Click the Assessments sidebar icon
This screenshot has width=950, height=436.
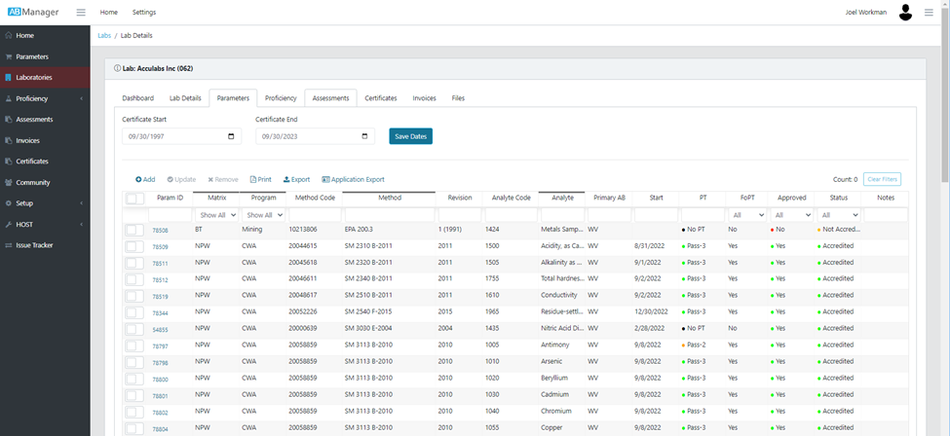click(x=9, y=120)
